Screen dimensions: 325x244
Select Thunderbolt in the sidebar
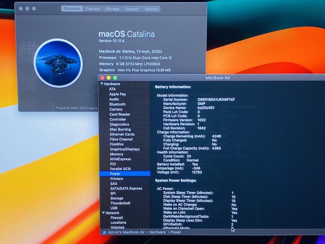pos(120,203)
